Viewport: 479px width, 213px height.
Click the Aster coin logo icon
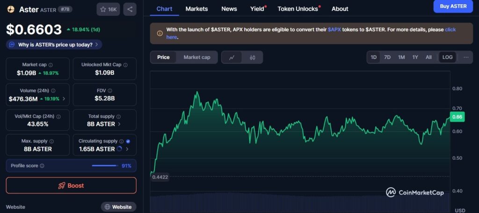(11, 9)
